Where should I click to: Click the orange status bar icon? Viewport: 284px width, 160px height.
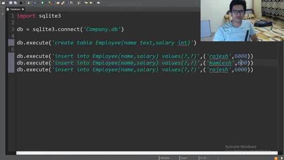pyautogui.click(x=276, y=158)
